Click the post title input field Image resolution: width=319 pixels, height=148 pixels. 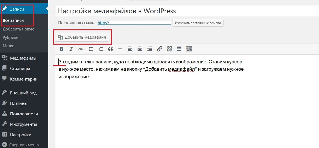pyautogui.click(x=187, y=11)
